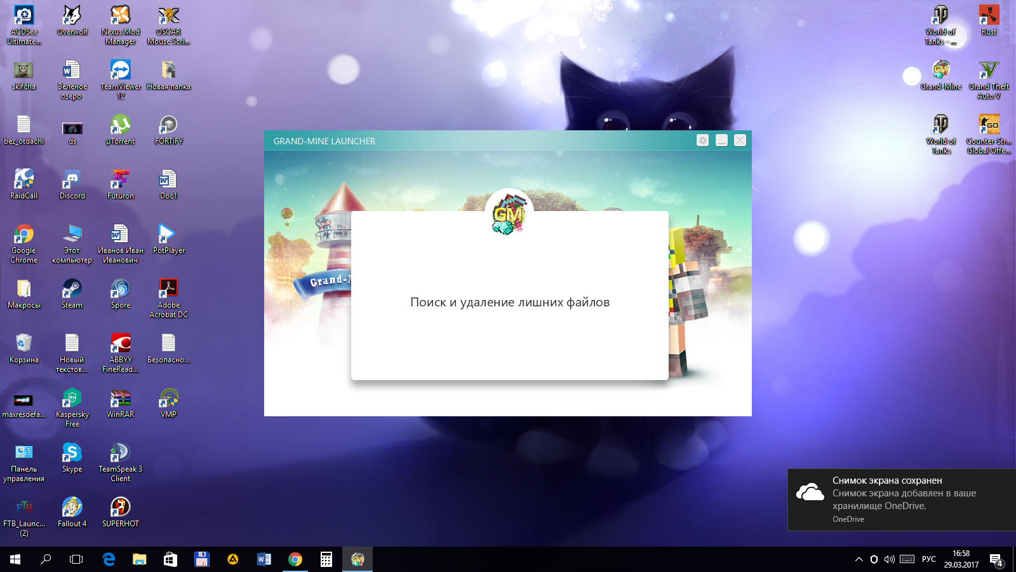Select Kaspersky Free desktop icon

[72, 408]
